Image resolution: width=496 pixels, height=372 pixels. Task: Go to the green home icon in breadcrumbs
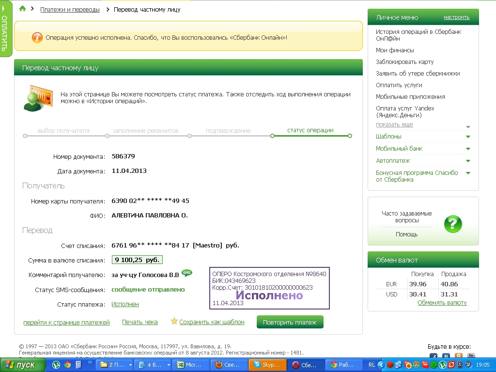pyautogui.click(x=22, y=9)
